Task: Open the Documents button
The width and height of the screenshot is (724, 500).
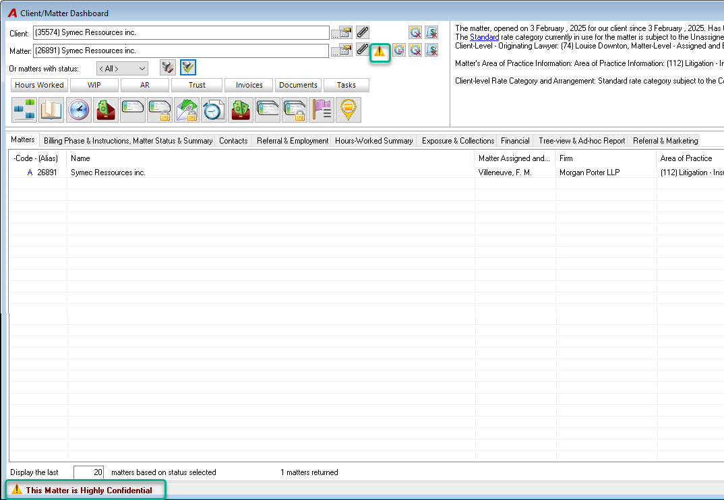Action: pos(298,85)
